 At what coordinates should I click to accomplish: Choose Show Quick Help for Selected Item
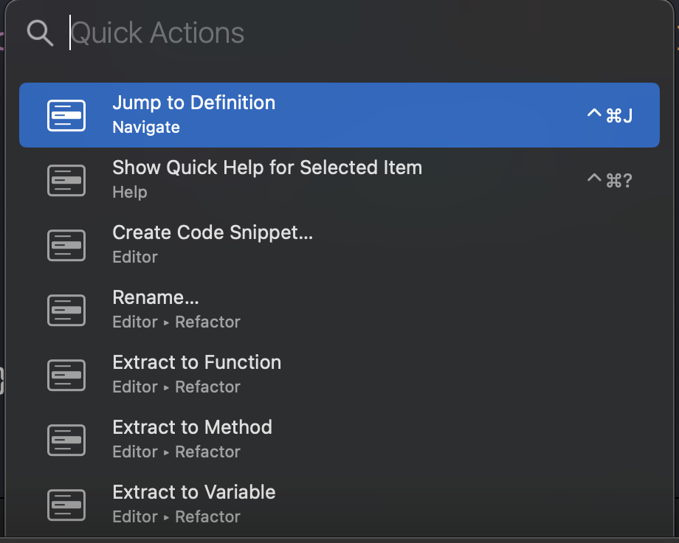click(x=339, y=180)
